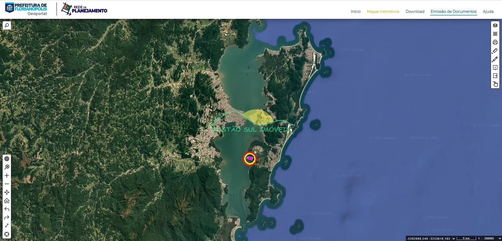Select the pointing hand tool
The width and height of the screenshot is (502, 241).
click(495, 84)
